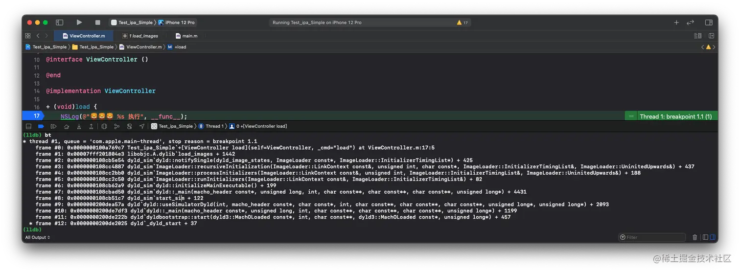Click the Simulate Location arrow

click(142, 126)
